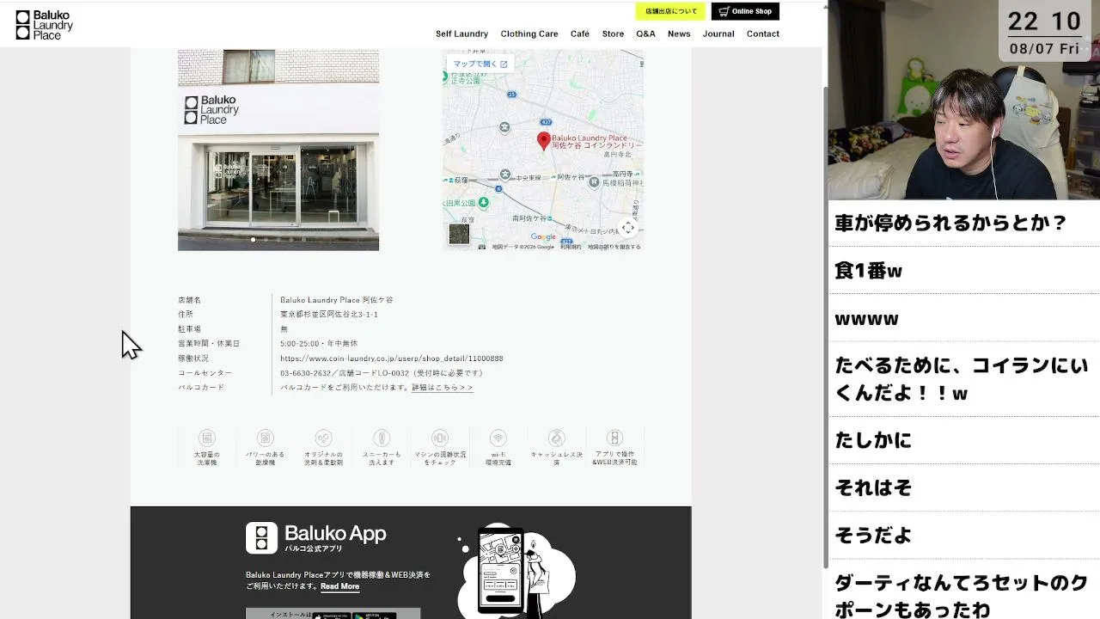Click the red map pin marker
The image size is (1100, 619).
click(543, 141)
